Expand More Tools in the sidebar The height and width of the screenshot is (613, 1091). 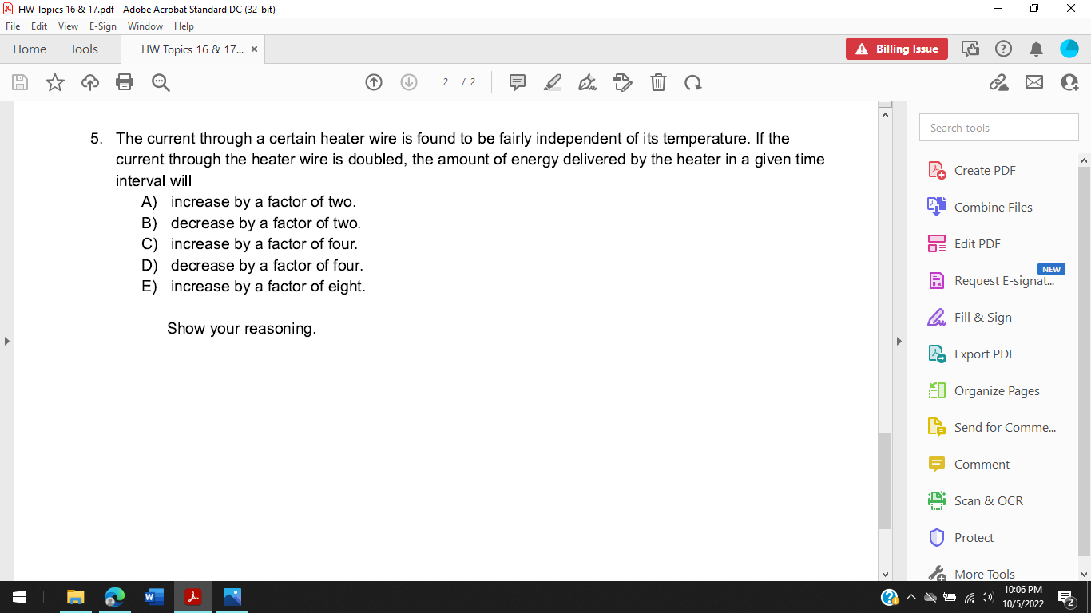pos(984,574)
